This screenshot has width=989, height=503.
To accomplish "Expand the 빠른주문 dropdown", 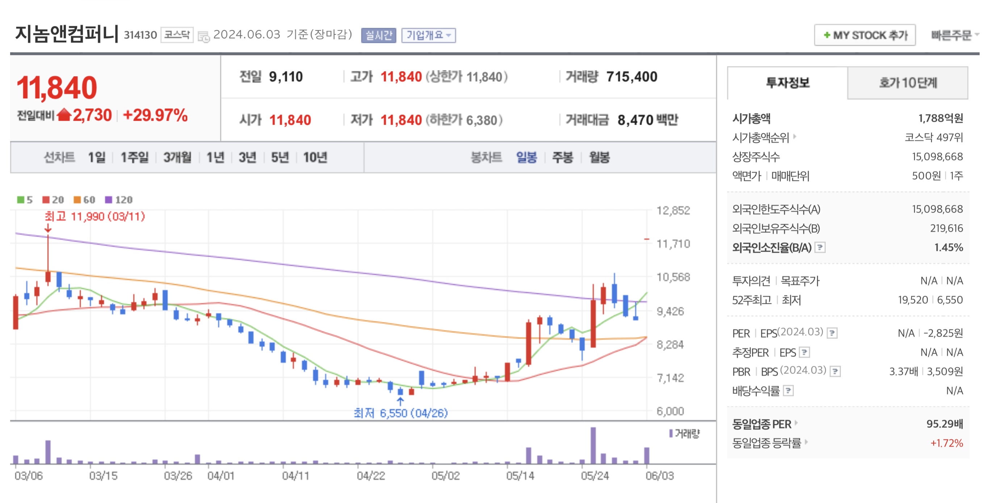I will (955, 35).
